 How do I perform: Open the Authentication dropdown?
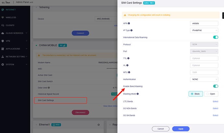click(204, 79)
